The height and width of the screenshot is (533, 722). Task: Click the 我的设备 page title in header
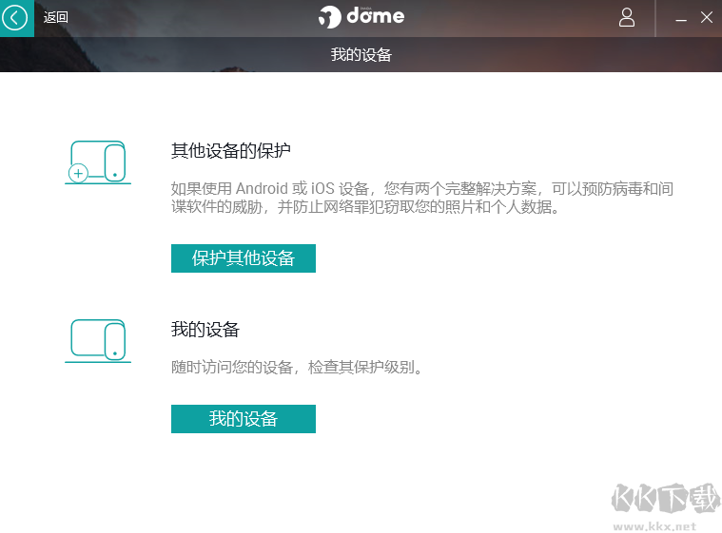tap(361, 55)
